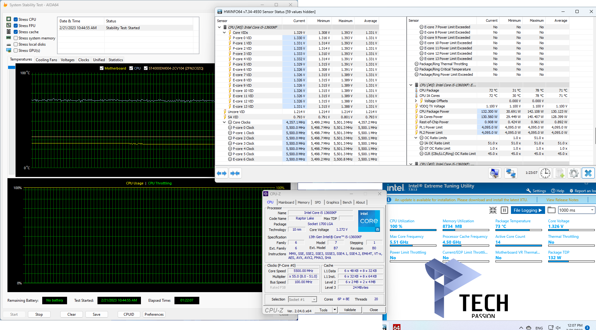Click HWiNFO log file add icon
The width and height of the screenshot is (596, 330).
pos(559,173)
